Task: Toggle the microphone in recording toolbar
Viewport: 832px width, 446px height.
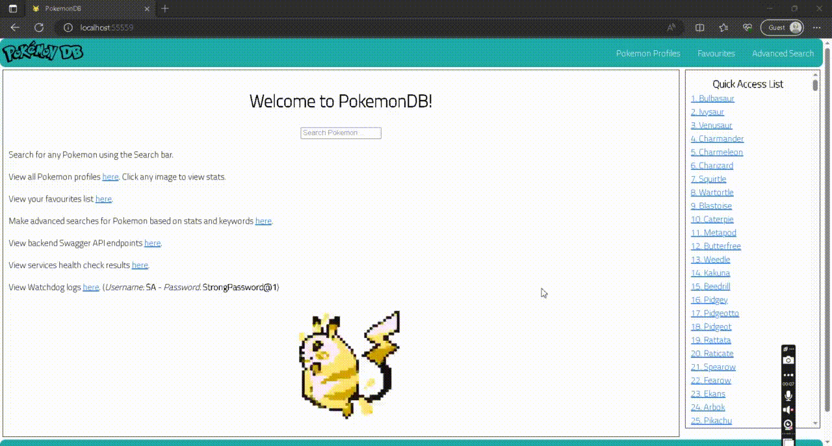Action: tap(788, 395)
